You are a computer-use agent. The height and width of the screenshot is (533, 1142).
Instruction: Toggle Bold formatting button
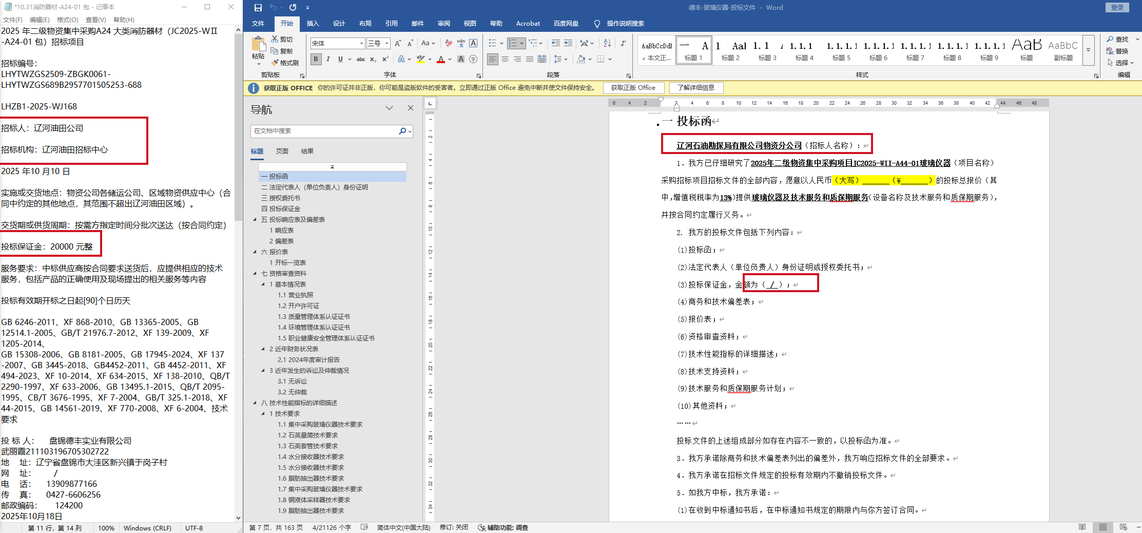[x=316, y=60]
